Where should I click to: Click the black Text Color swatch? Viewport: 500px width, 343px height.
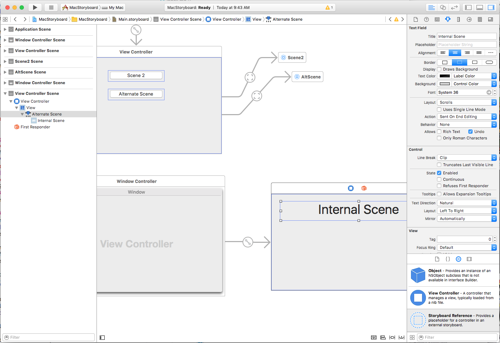(444, 76)
